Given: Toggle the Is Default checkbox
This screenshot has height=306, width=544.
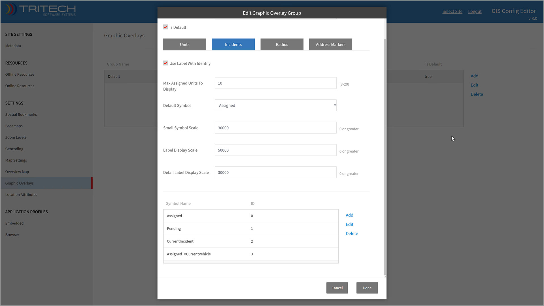Looking at the screenshot, I should pyautogui.click(x=166, y=27).
